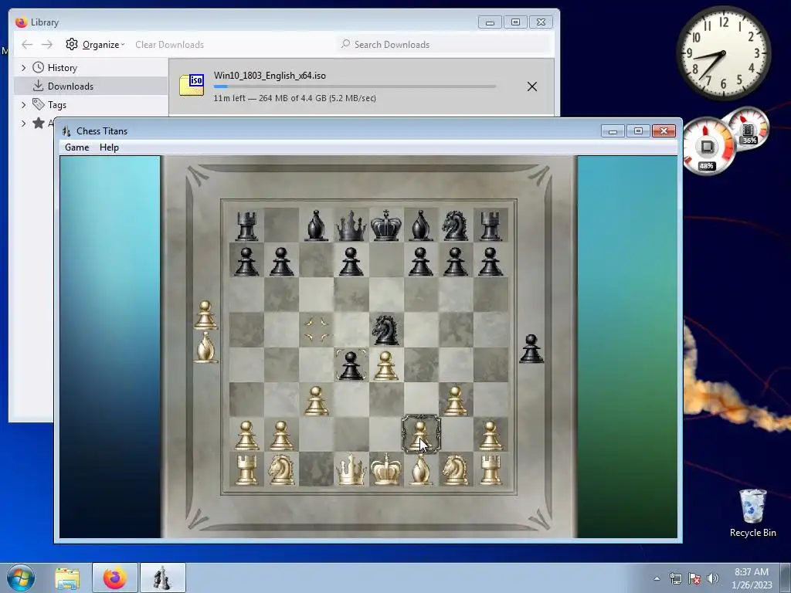The height and width of the screenshot is (593, 791).
Task: Close the Chess Titans window
Action: pos(664,131)
